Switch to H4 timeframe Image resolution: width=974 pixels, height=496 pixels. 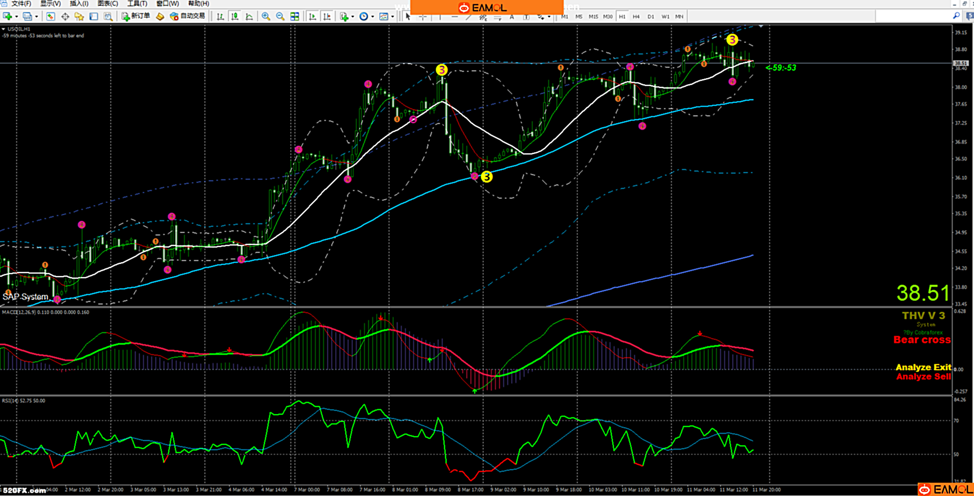[x=636, y=16]
